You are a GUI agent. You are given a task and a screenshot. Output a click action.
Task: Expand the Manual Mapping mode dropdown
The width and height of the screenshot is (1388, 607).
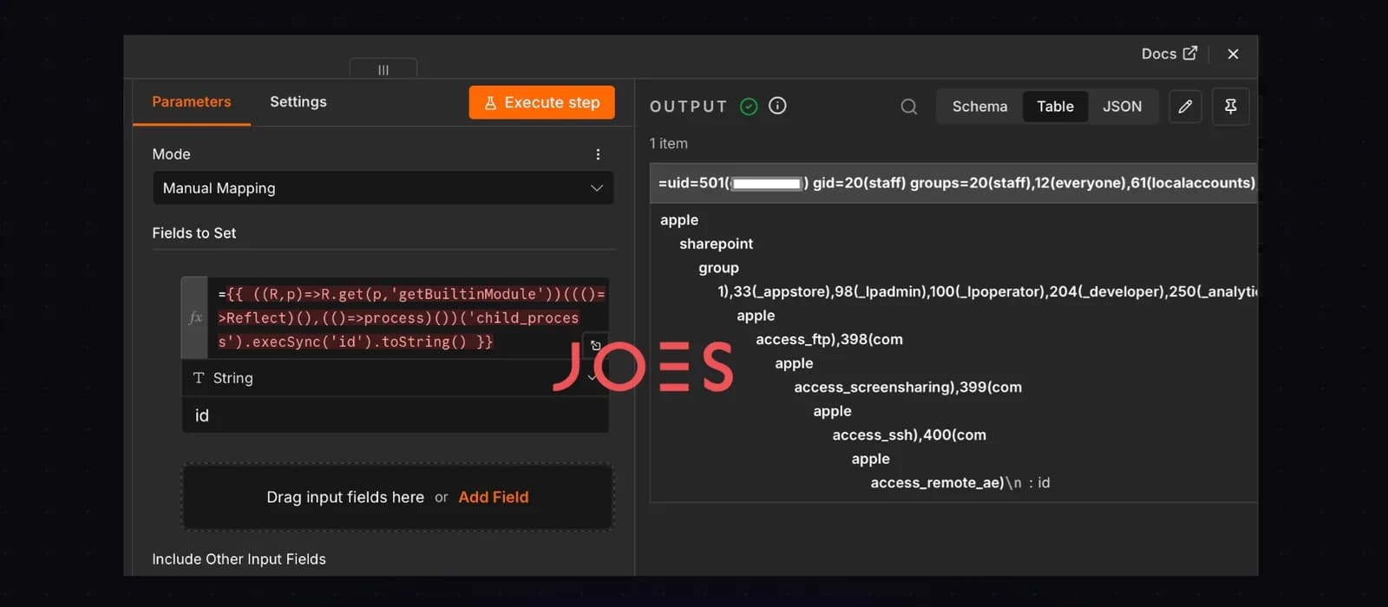pyautogui.click(x=383, y=188)
